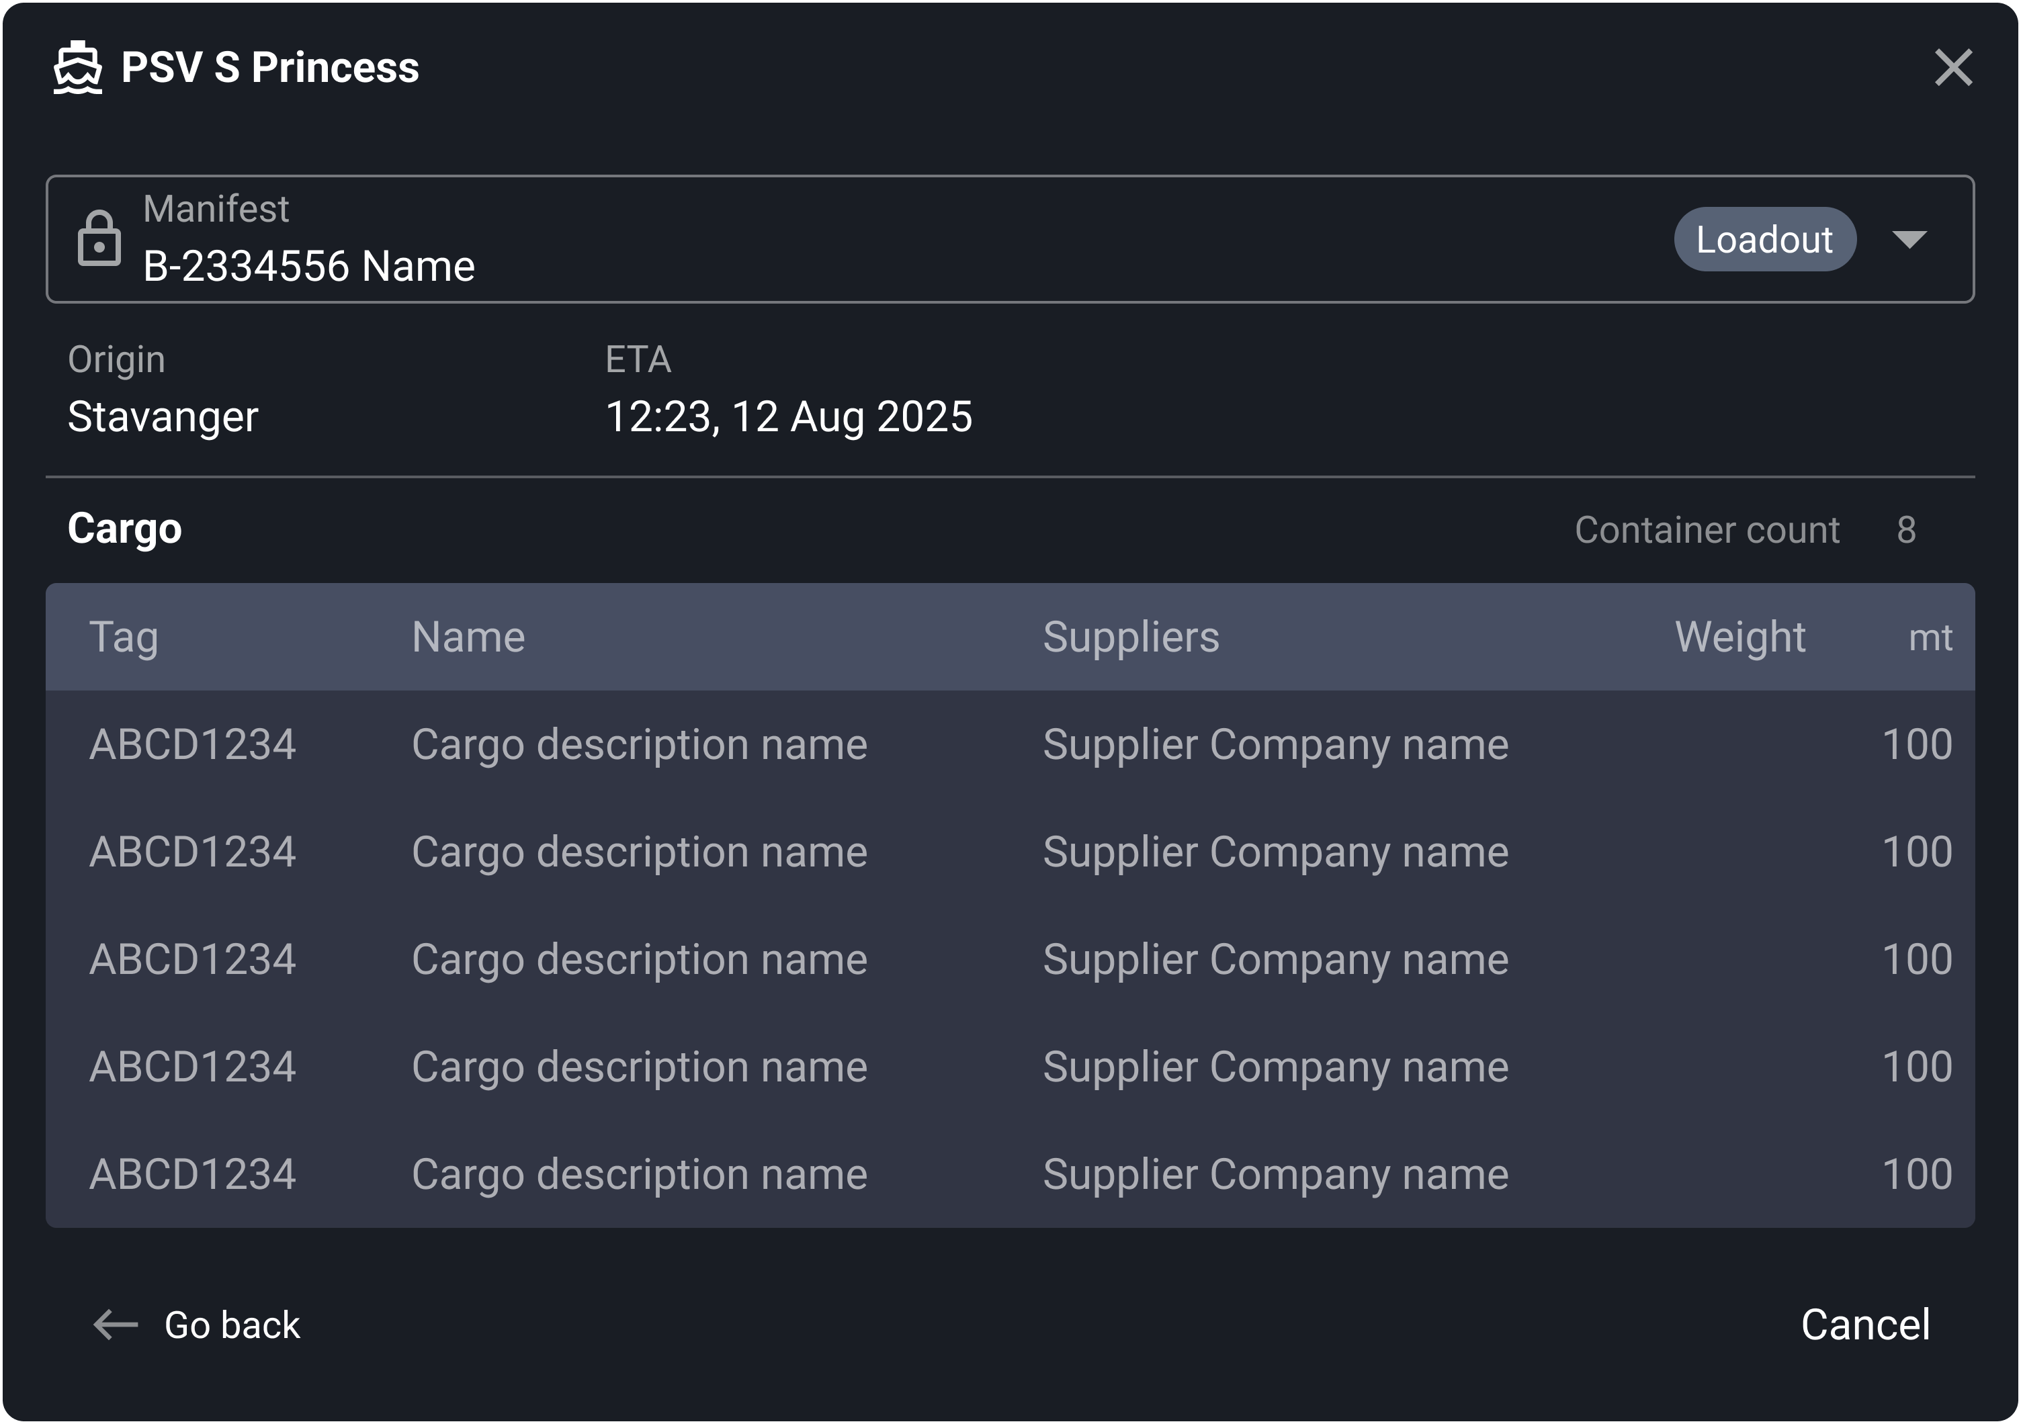Expand the Manifest dropdown arrow
The image size is (2021, 1424).
tap(1908, 239)
